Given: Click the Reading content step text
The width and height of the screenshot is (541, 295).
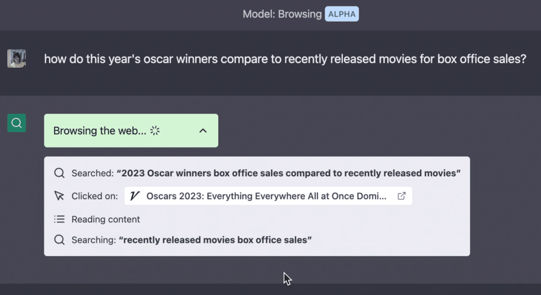Looking at the screenshot, I should coord(105,219).
